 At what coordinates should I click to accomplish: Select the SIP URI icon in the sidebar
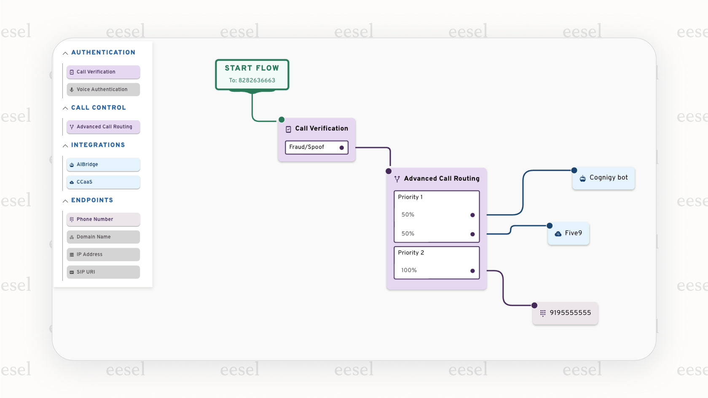(x=72, y=272)
